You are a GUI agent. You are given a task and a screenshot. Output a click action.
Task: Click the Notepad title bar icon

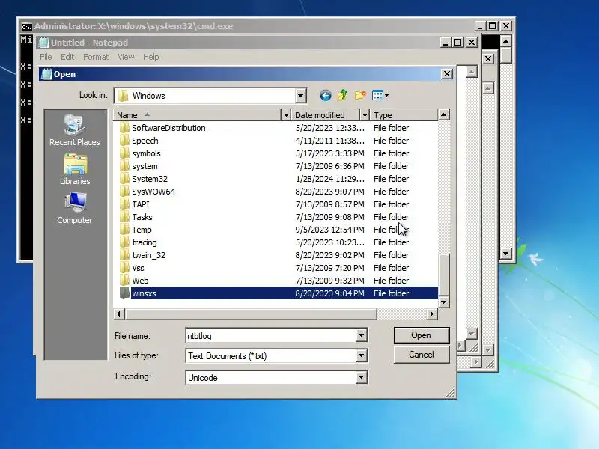point(44,43)
